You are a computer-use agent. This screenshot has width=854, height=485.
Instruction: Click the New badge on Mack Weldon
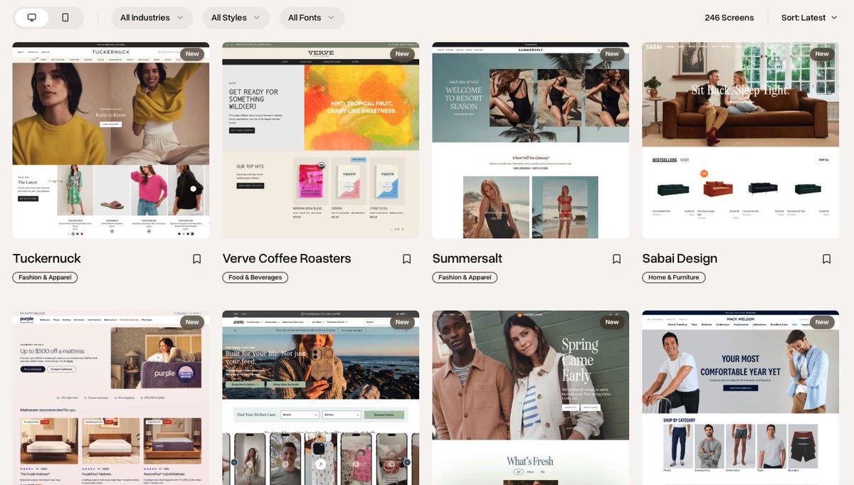tap(822, 322)
